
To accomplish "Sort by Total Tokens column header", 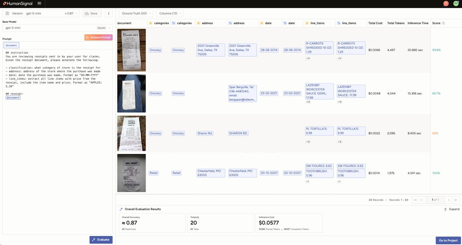I will tap(396, 23).
